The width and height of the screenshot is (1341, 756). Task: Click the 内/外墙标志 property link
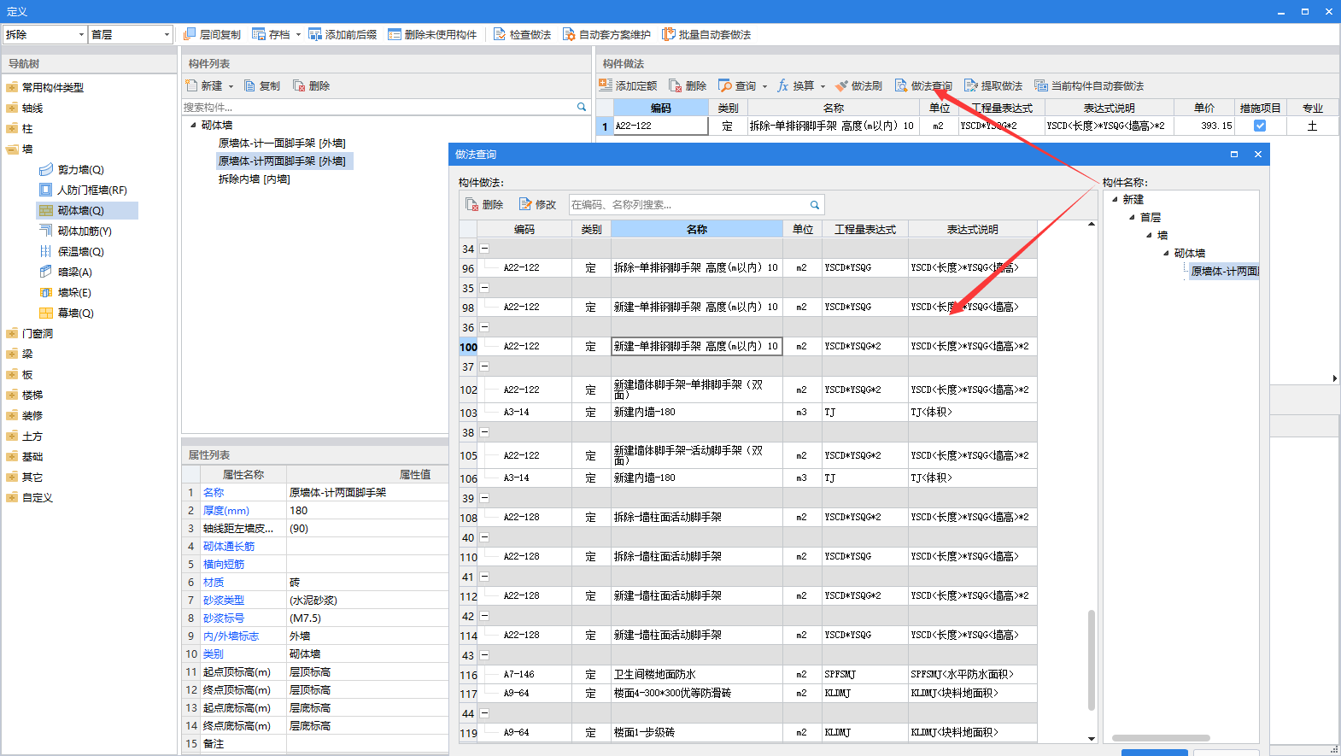click(x=231, y=636)
